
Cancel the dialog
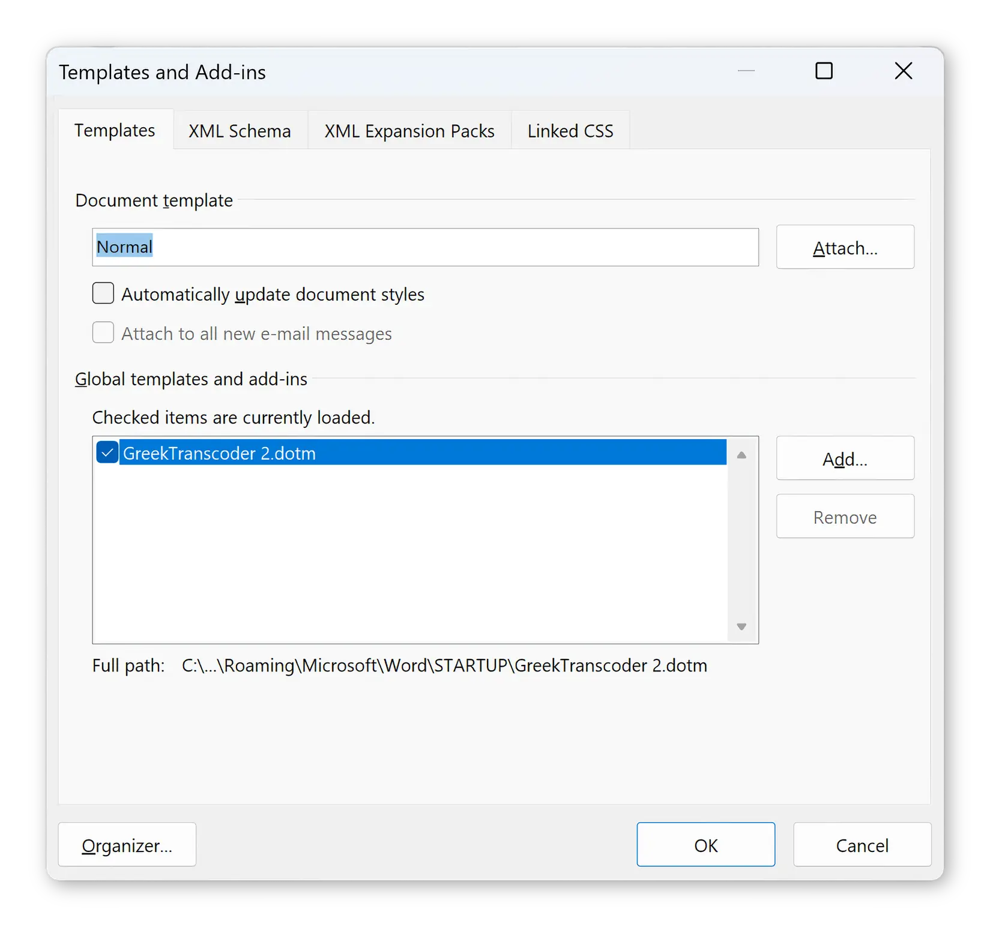point(862,845)
